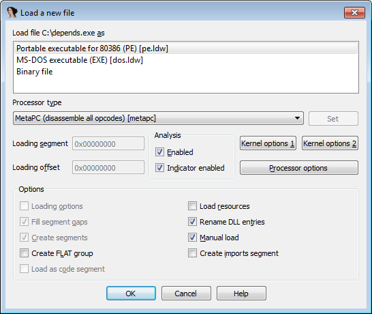This screenshot has width=372, height=314.
Task: Close the Load a new file dialog
Action: pos(354,12)
